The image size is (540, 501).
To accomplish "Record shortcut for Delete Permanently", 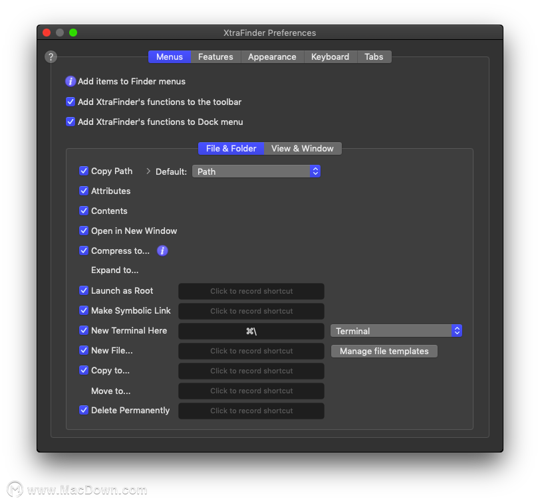I will pos(251,411).
